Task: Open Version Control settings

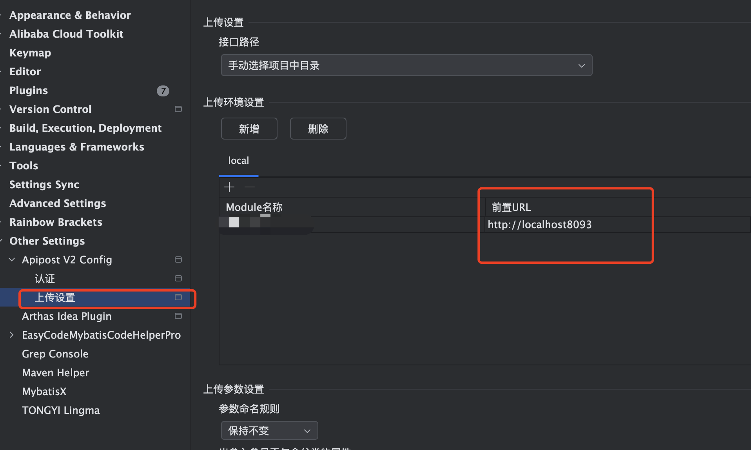Action: pos(50,109)
